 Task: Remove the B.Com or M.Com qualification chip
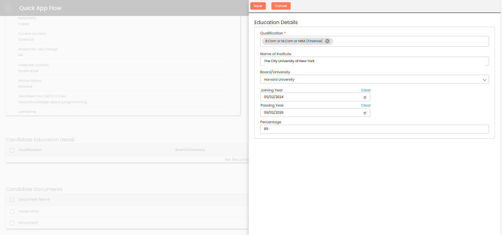[327, 41]
